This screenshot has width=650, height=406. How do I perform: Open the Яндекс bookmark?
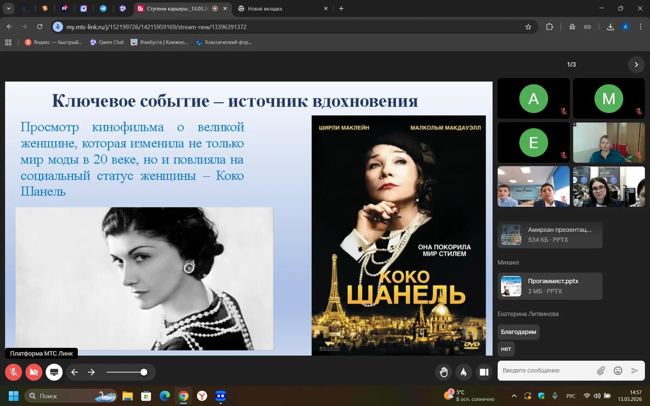click(x=53, y=42)
